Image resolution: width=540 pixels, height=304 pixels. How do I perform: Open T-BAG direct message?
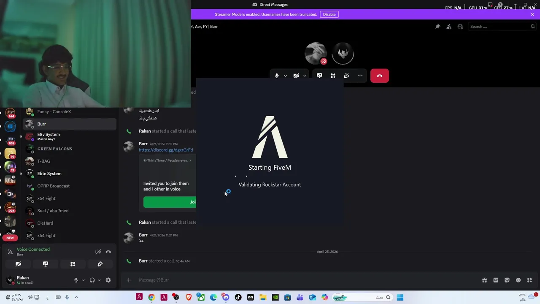(70, 161)
